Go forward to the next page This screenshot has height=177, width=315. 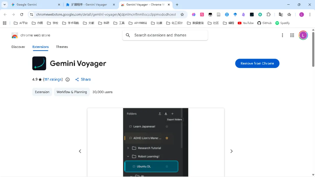(x=13, y=15)
